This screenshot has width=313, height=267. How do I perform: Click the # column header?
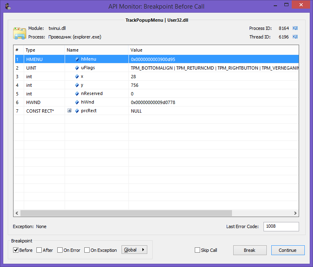(x=19, y=50)
